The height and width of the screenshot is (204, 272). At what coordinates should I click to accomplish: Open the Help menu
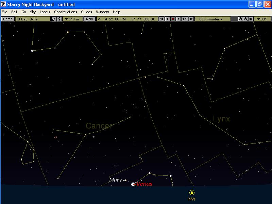pos(116,12)
